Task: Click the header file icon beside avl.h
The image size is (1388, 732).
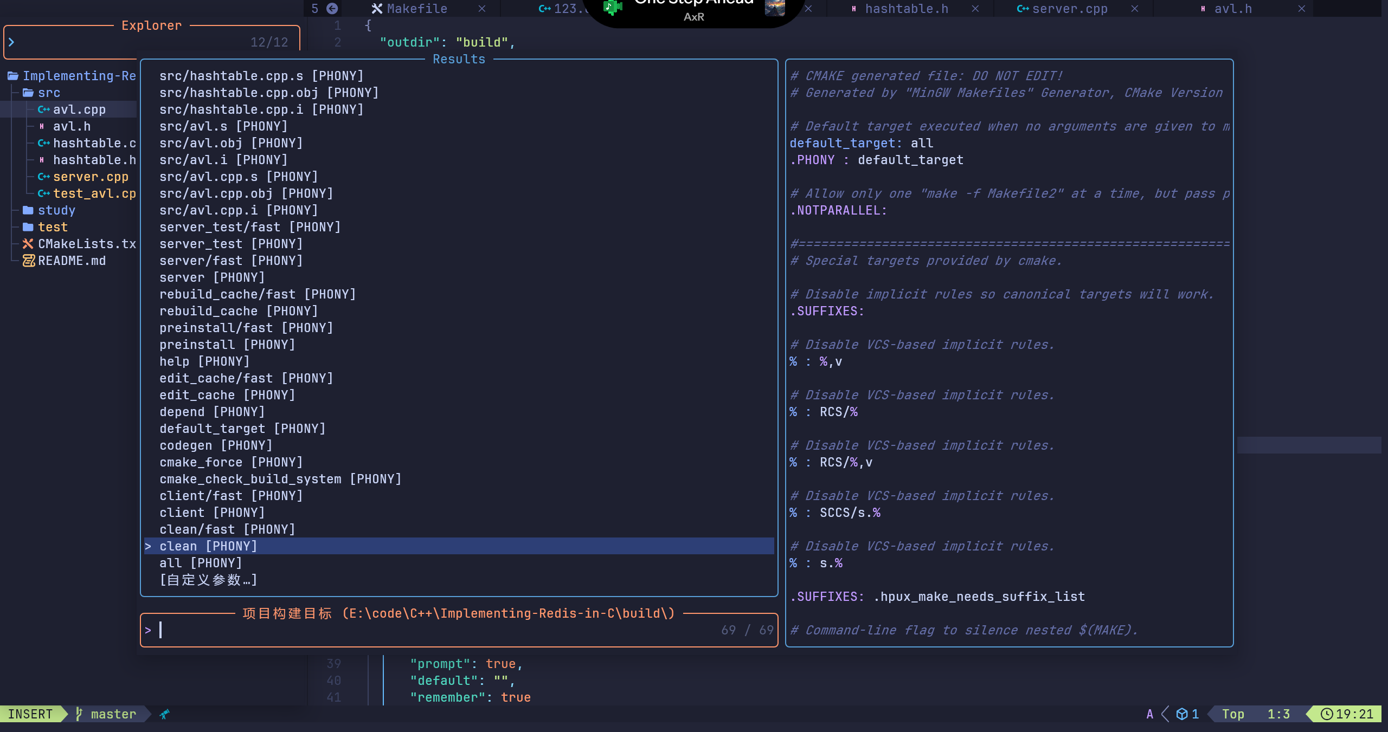Action: point(42,126)
